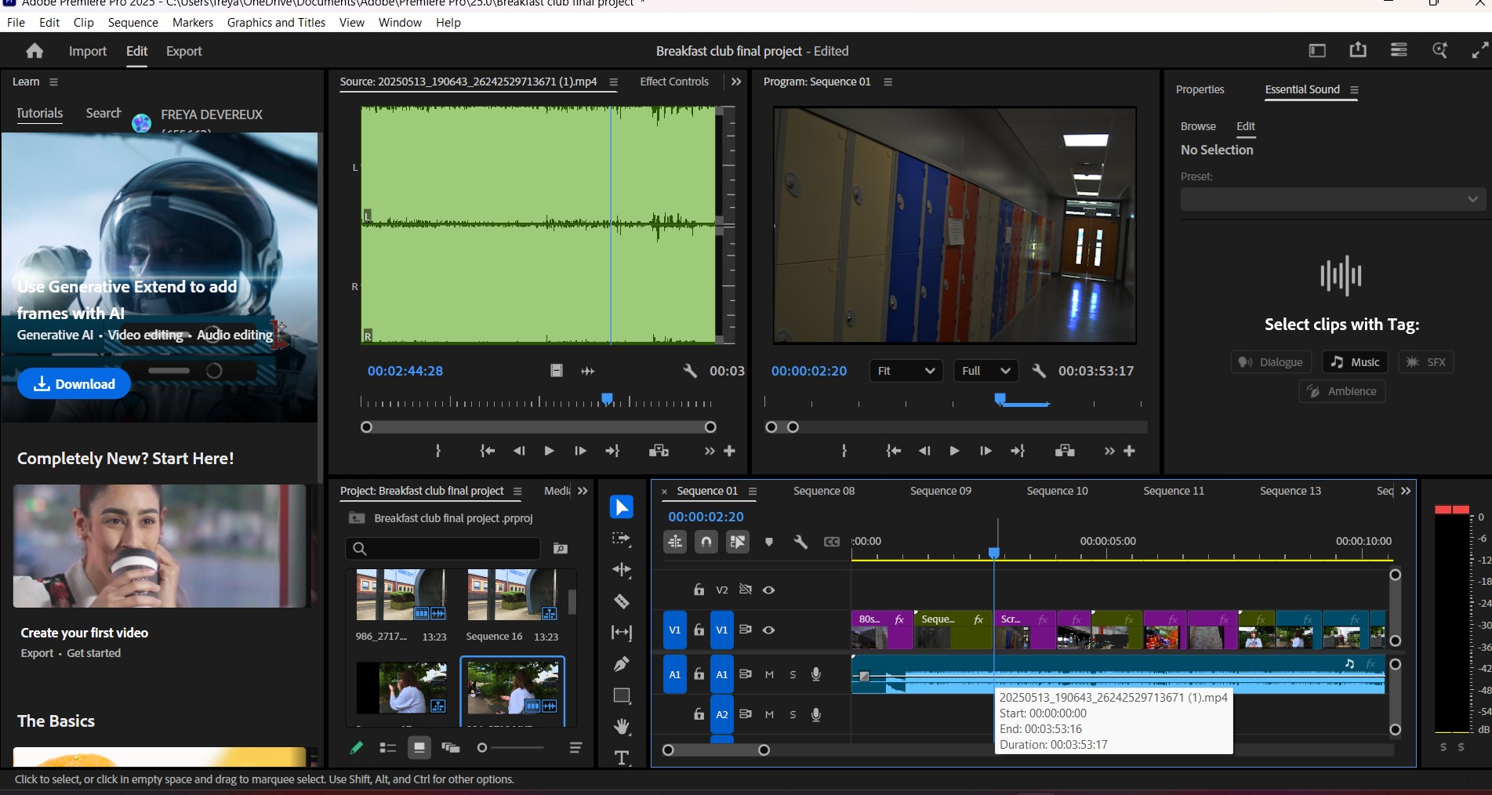Image resolution: width=1492 pixels, height=795 pixels.
Task: Tag clips as Dialogue
Action: 1271,361
